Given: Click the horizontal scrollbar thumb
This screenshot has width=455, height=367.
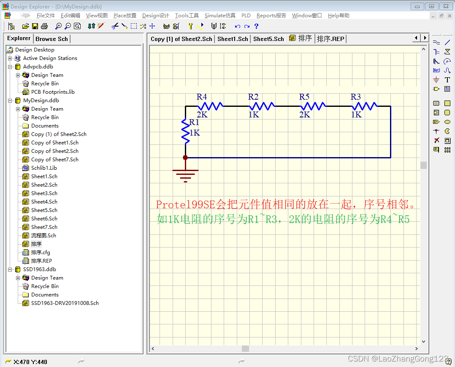Looking at the screenshot, I should coord(246,349).
